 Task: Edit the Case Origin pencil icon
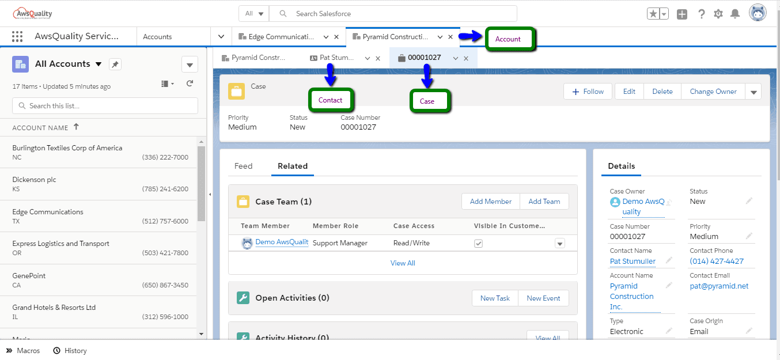pos(749,331)
